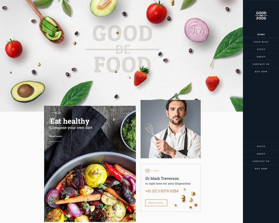Go to the upper About menu item
279x223 pixels.
[x=261, y=57]
